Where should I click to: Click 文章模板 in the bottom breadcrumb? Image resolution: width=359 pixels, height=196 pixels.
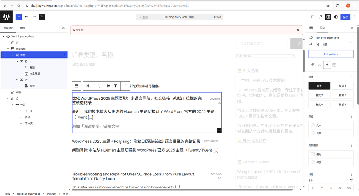52,194
